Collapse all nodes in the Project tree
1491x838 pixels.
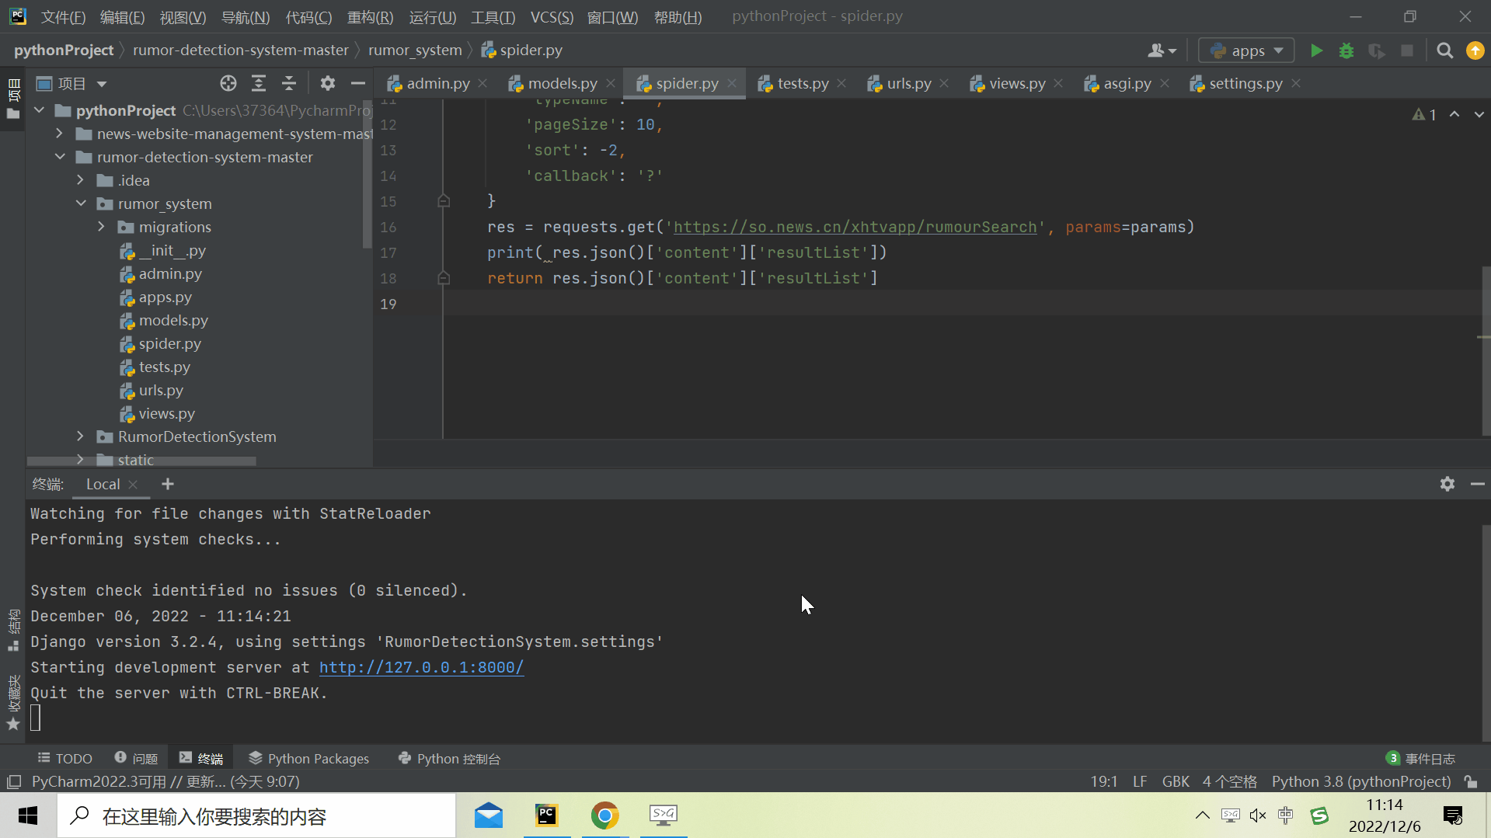[288, 83]
